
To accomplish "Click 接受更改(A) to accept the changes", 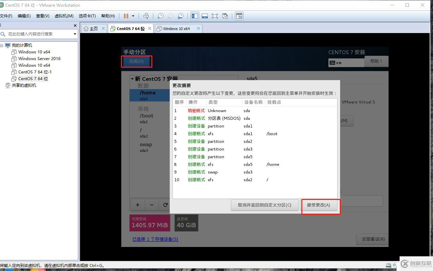I will (318, 205).
